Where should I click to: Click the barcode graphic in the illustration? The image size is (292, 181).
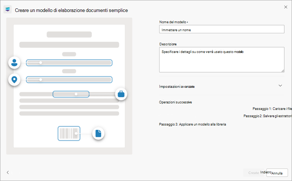(69, 133)
